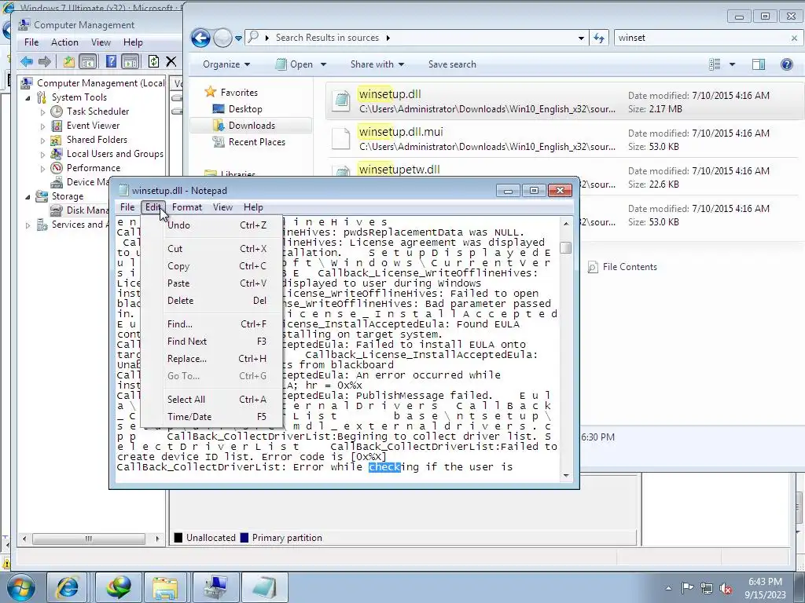Click Back arrow in Computer Management toolbar
The width and height of the screenshot is (805, 603).
(x=26, y=61)
